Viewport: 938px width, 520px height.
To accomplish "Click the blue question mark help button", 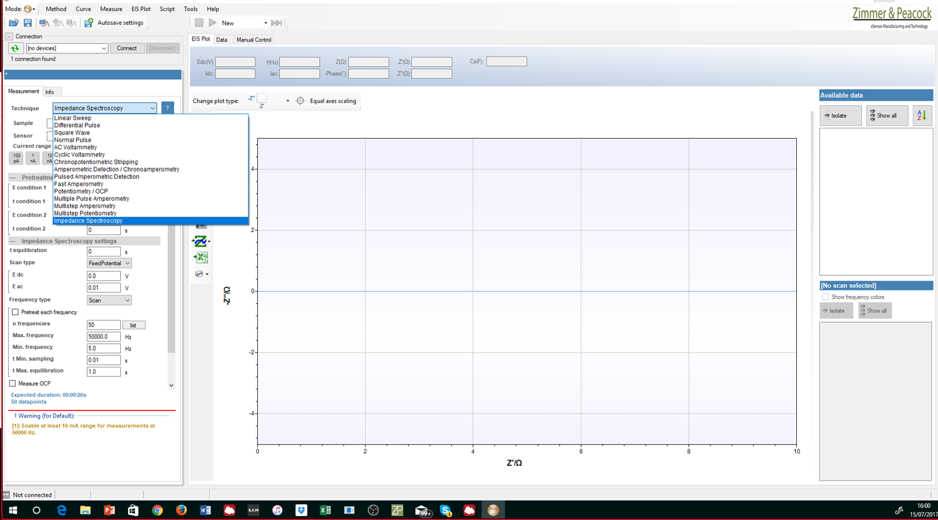I will [167, 108].
